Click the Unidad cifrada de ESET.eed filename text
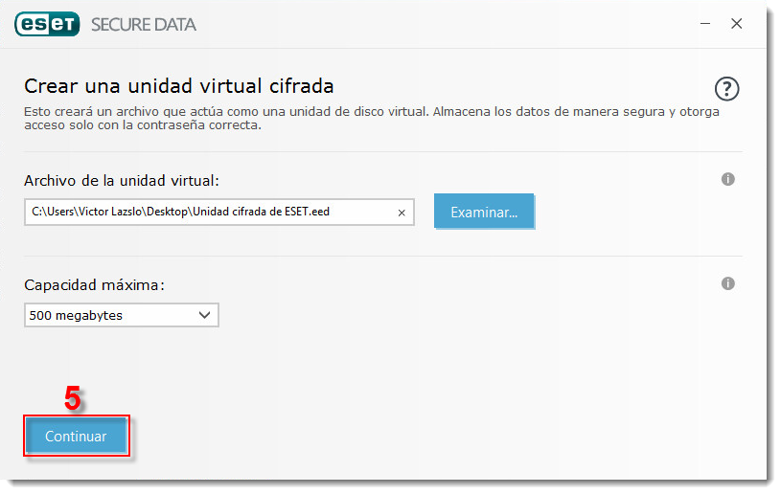 click(x=261, y=213)
